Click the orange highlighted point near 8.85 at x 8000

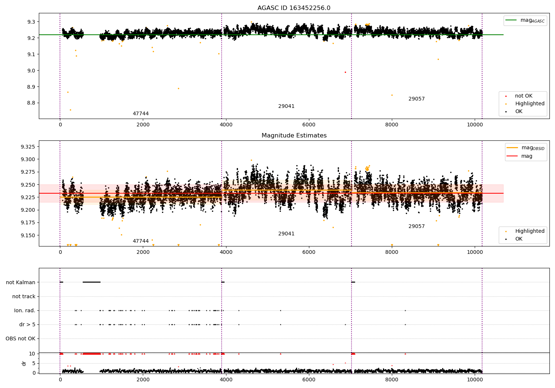tap(392, 95)
